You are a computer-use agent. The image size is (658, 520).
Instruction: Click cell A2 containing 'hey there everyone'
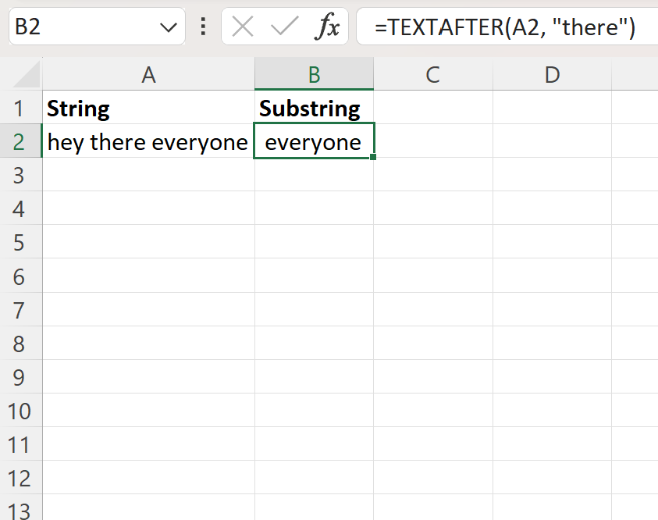coord(148,142)
